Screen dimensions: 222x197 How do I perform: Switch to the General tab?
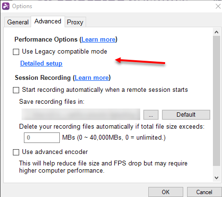pos(18,22)
